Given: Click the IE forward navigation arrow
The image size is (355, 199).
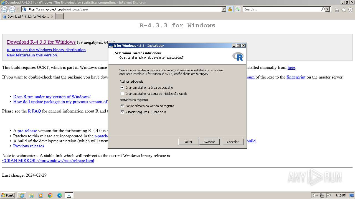Looking at the screenshot, I should tap(12, 9).
